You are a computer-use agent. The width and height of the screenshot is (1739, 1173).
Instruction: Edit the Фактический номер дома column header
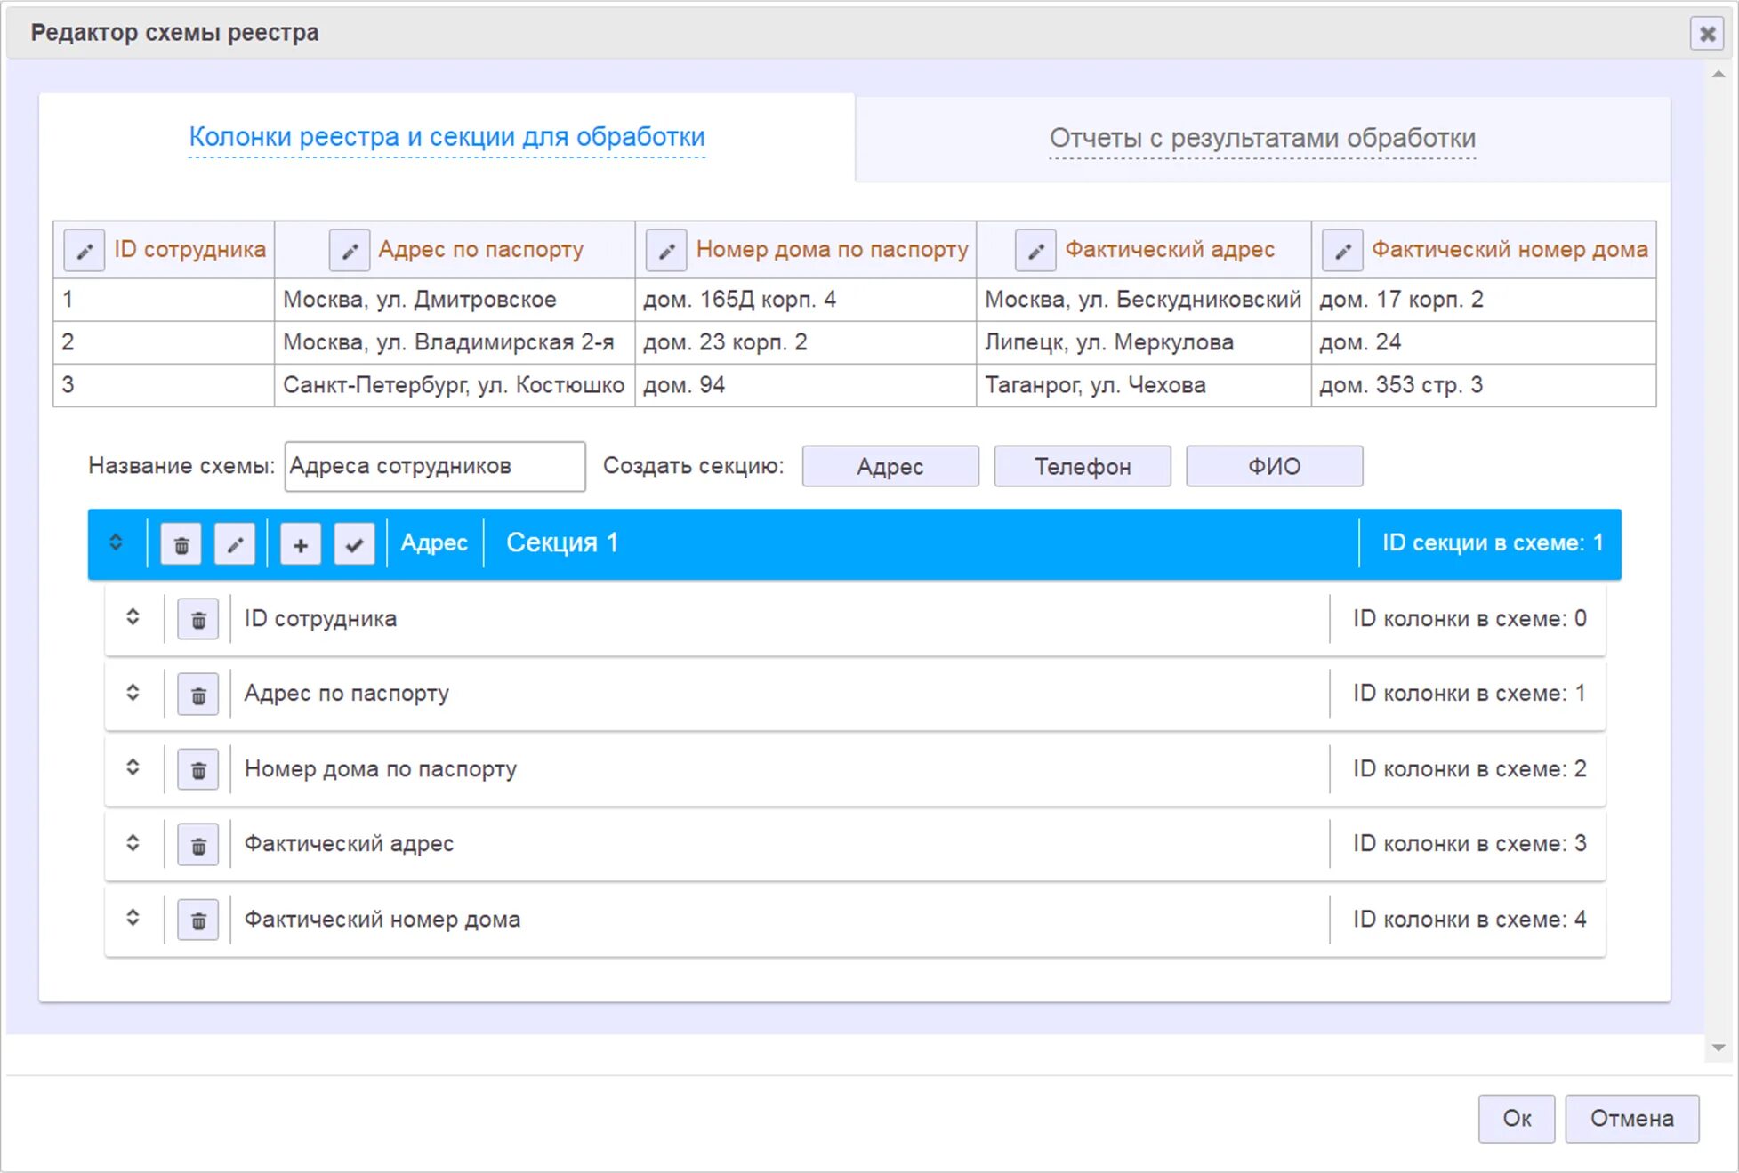point(1342,251)
